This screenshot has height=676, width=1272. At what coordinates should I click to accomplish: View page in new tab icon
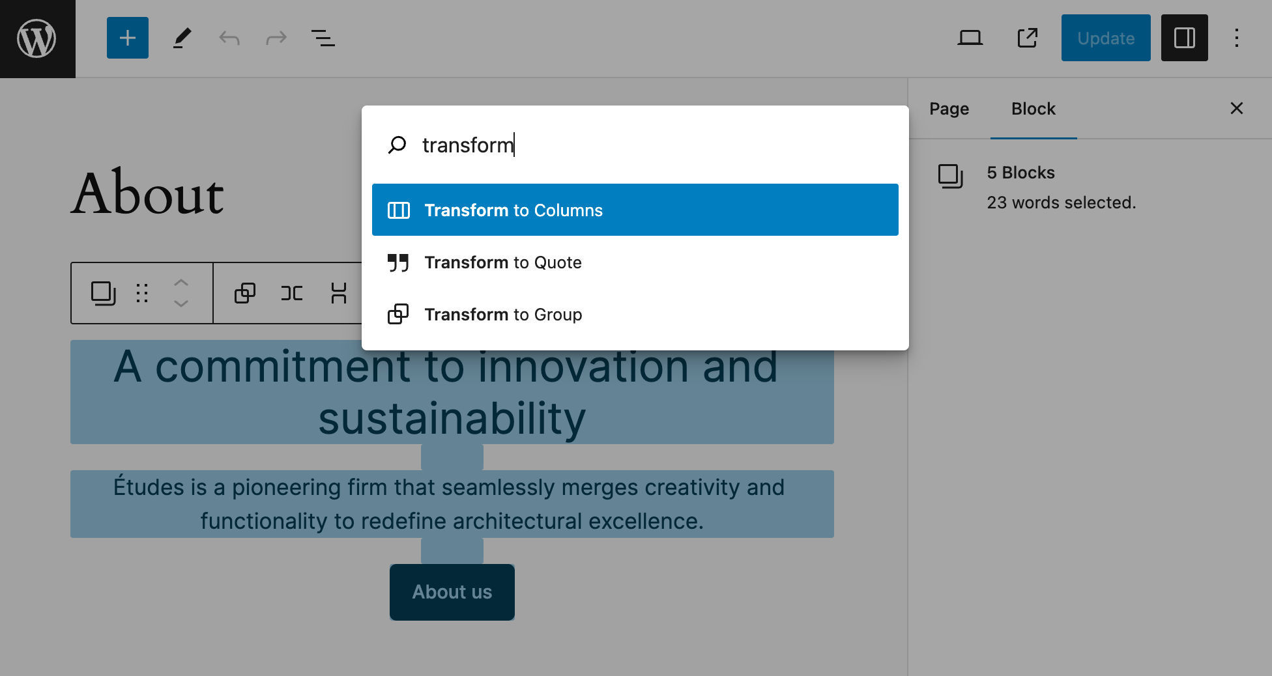1028,38
